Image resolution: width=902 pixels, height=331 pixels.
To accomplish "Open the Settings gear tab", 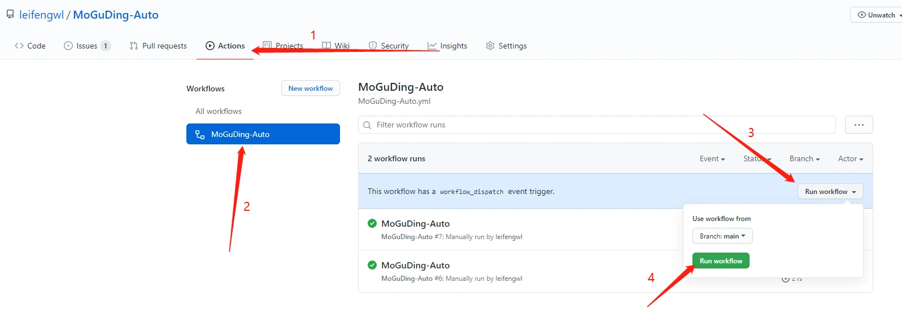I will [x=506, y=46].
